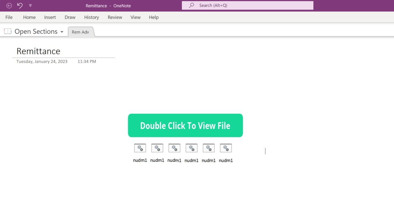Open the File menu
This screenshot has height=201, width=394.
click(x=9, y=17)
